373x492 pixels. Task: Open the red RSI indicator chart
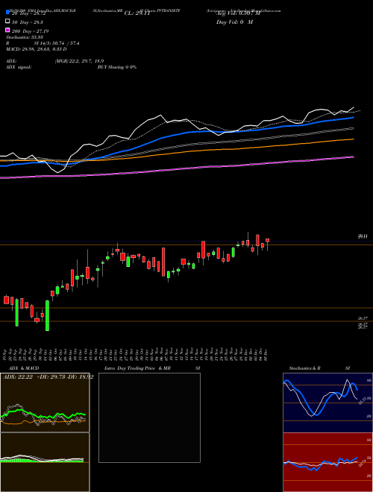pyautogui.click(x=327, y=462)
